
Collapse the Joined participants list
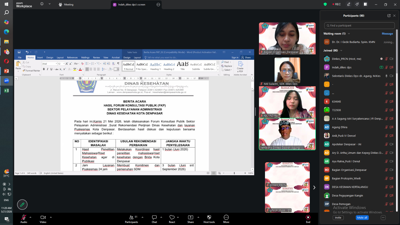pyautogui.click(x=341, y=50)
